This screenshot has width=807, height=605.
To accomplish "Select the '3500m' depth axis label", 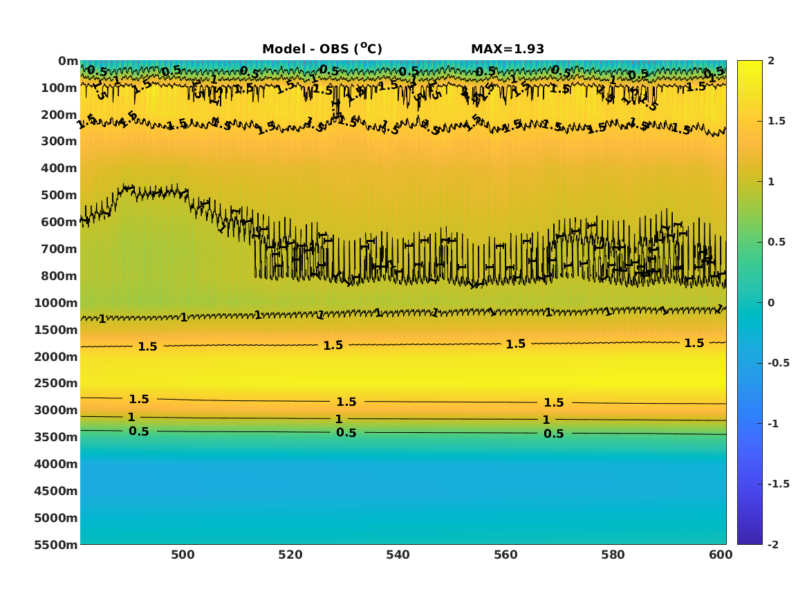I will (56, 437).
